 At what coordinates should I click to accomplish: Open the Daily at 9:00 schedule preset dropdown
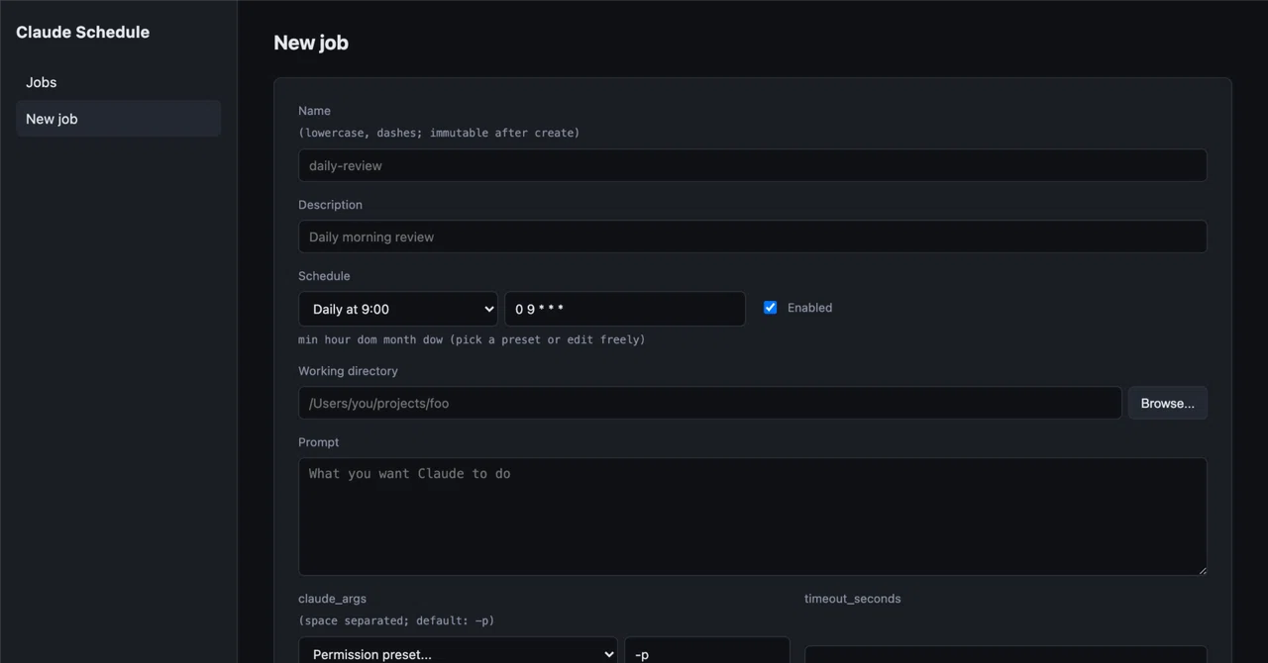pos(398,309)
